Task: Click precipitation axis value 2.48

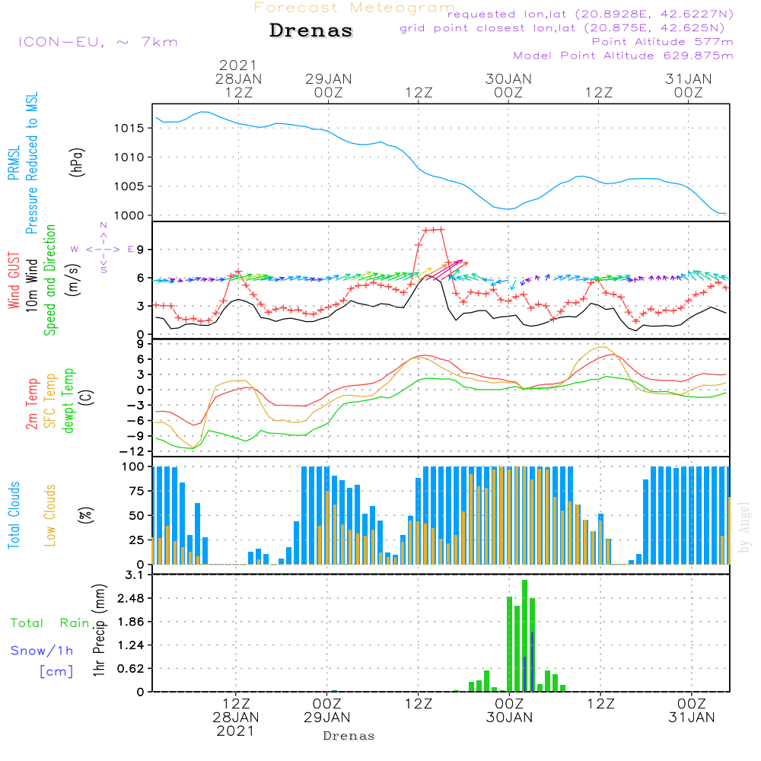Action: pos(131,598)
